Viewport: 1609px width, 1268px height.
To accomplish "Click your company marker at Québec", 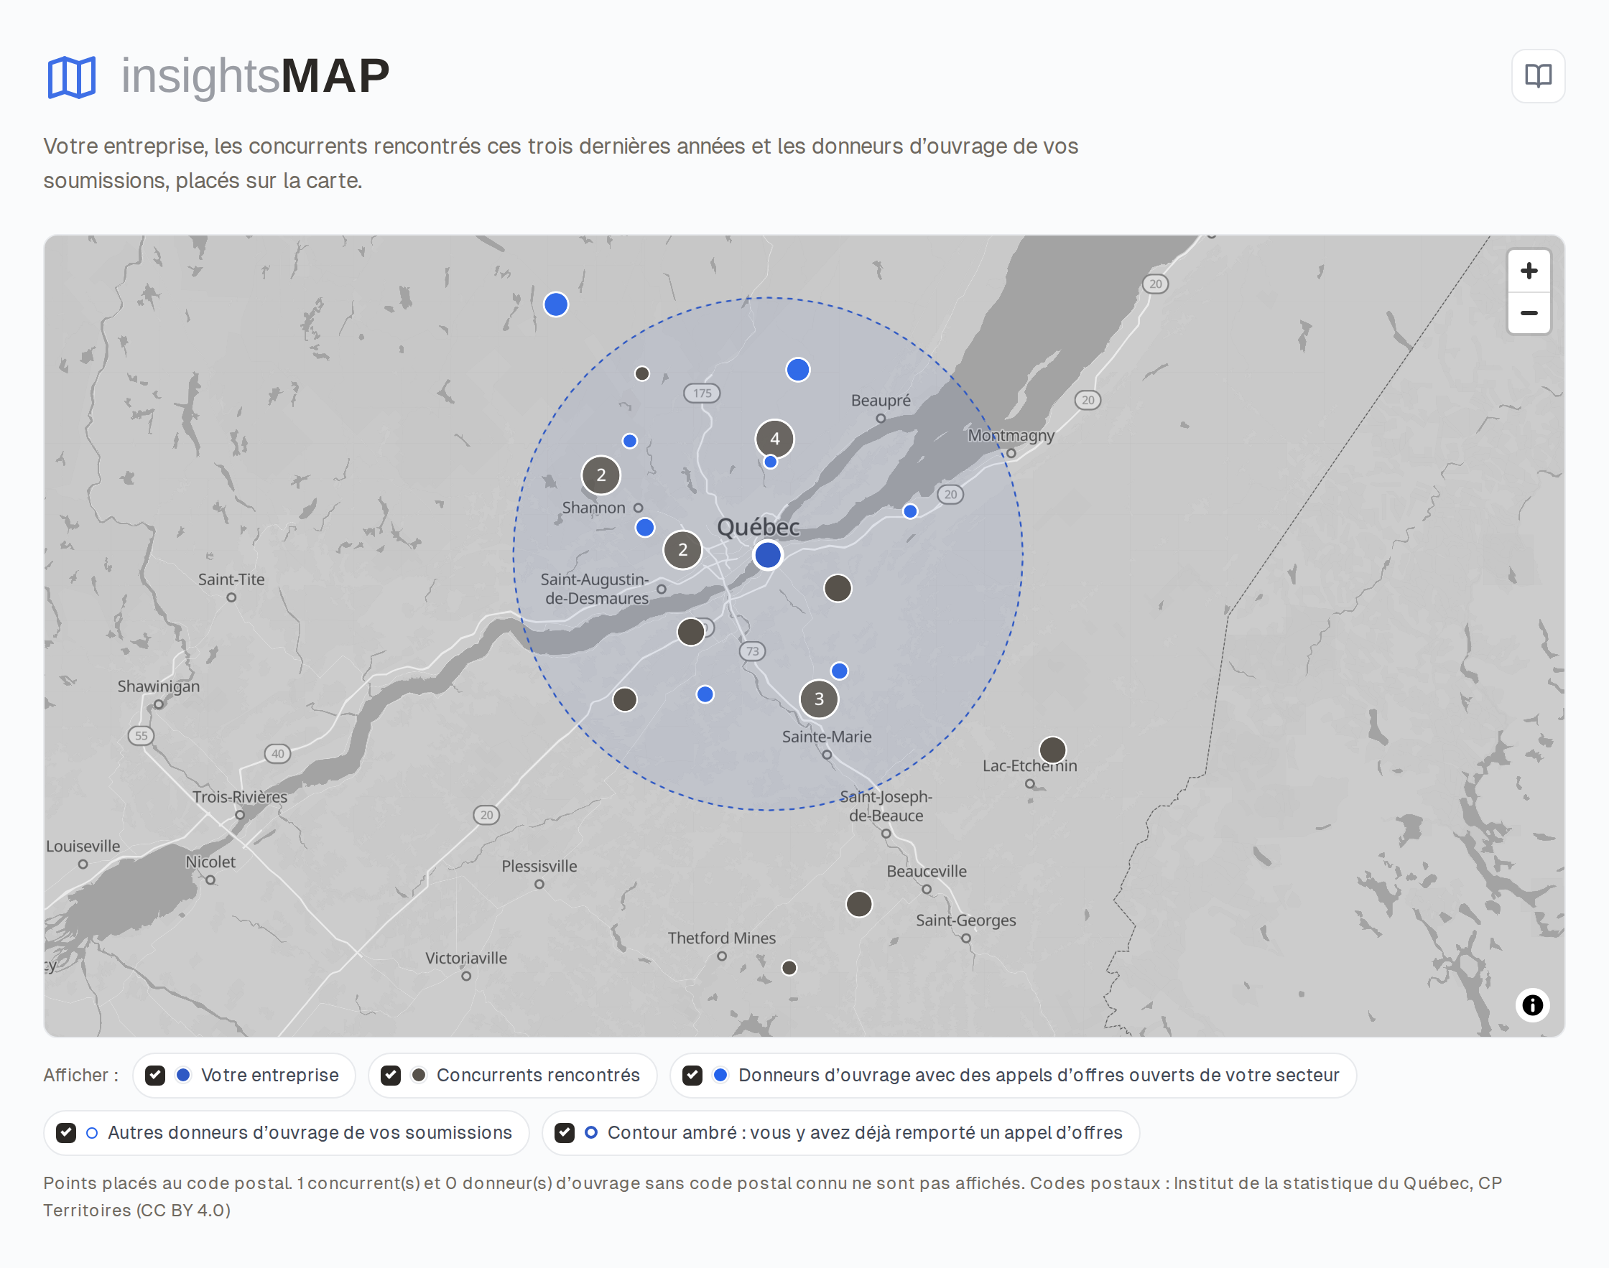I will click(x=768, y=554).
